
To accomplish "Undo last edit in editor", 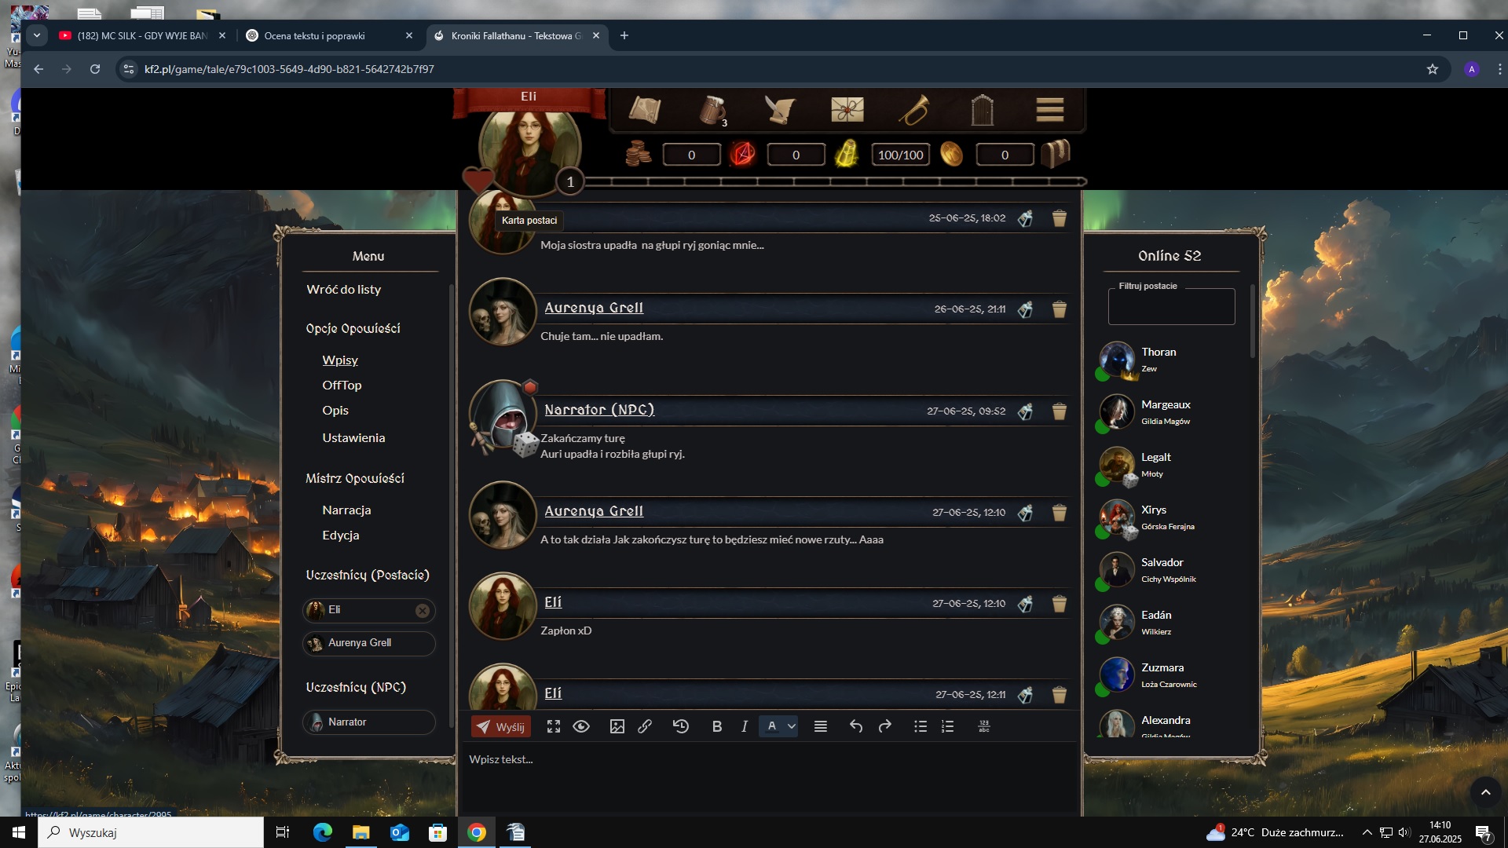I will click(856, 727).
